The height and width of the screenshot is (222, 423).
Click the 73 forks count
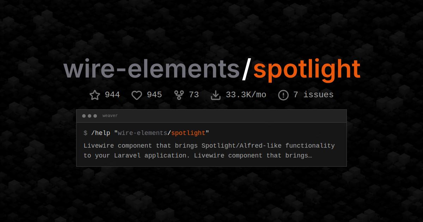tap(194, 95)
